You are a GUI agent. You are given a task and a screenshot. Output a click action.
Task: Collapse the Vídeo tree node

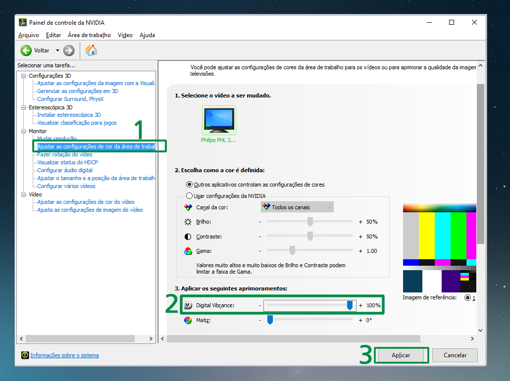coord(23,194)
